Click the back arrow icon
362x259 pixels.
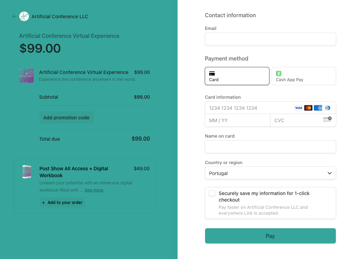click(x=14, y=16)
